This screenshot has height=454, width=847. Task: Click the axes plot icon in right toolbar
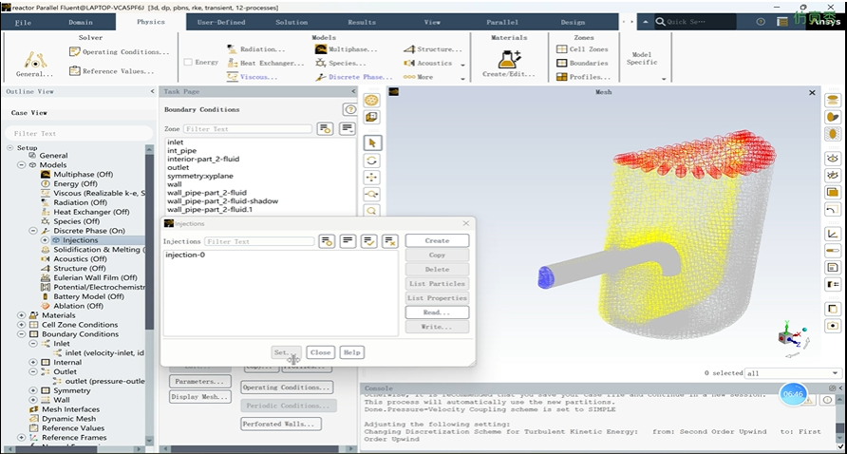coord(833,234)
